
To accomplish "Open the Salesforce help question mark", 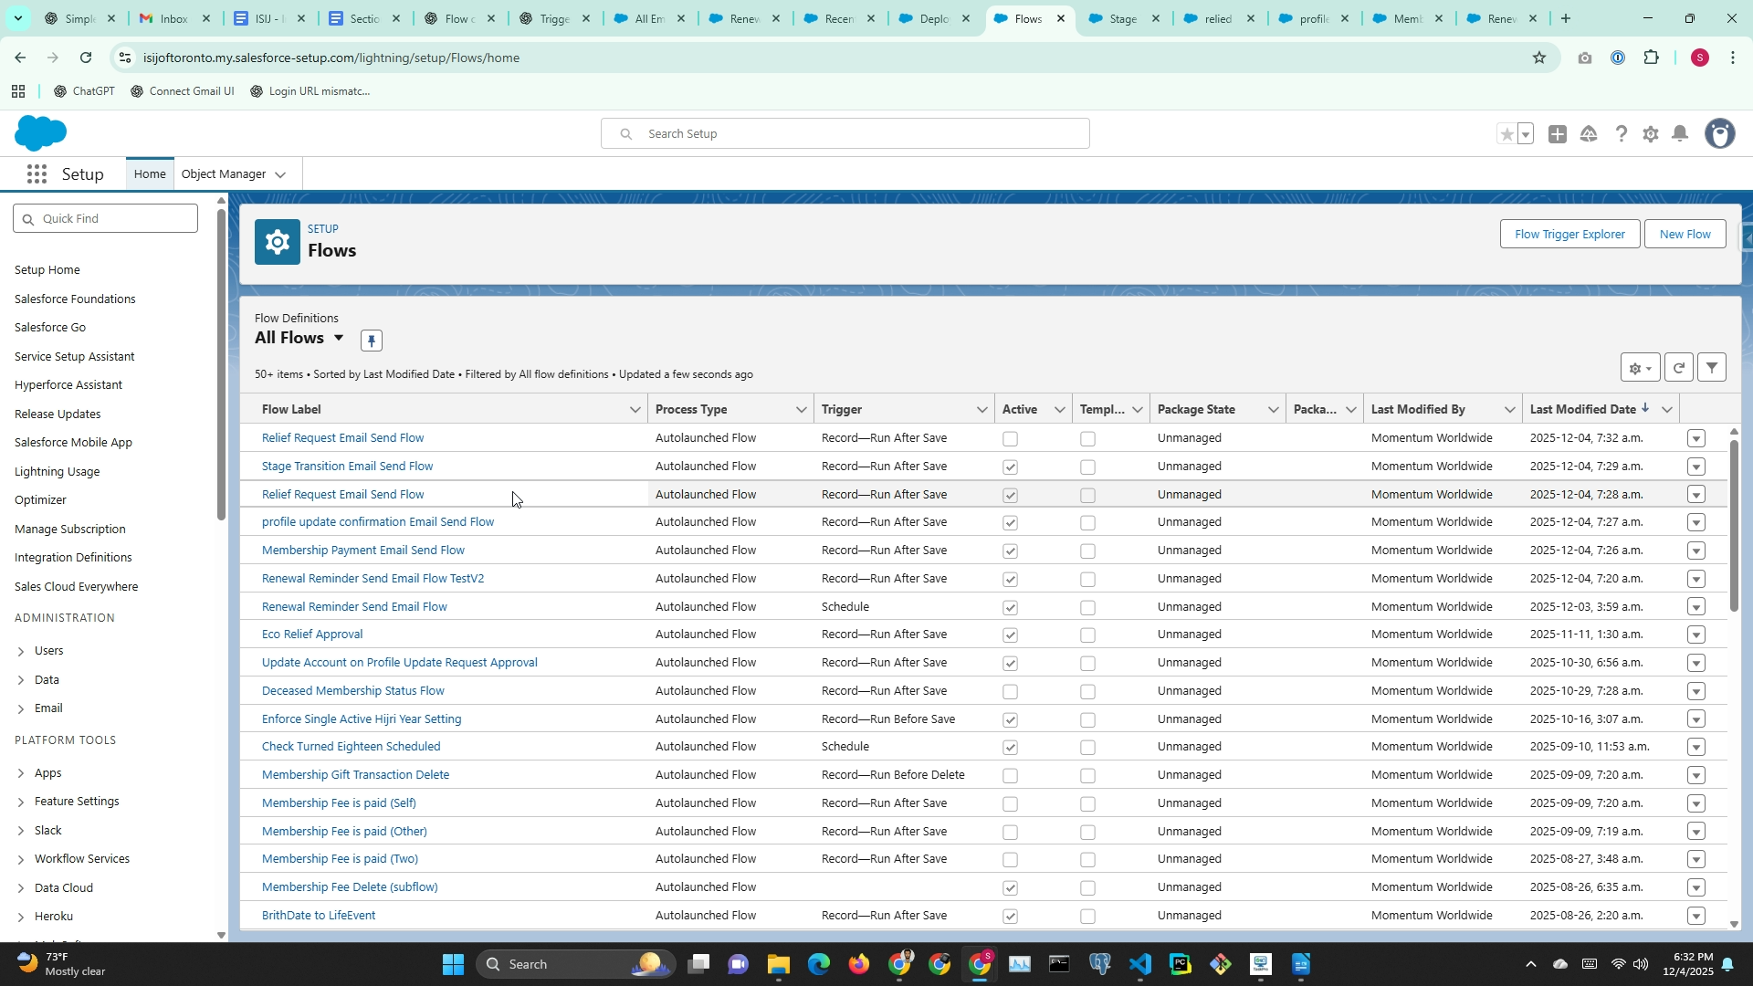I will tap(1621, 134).
